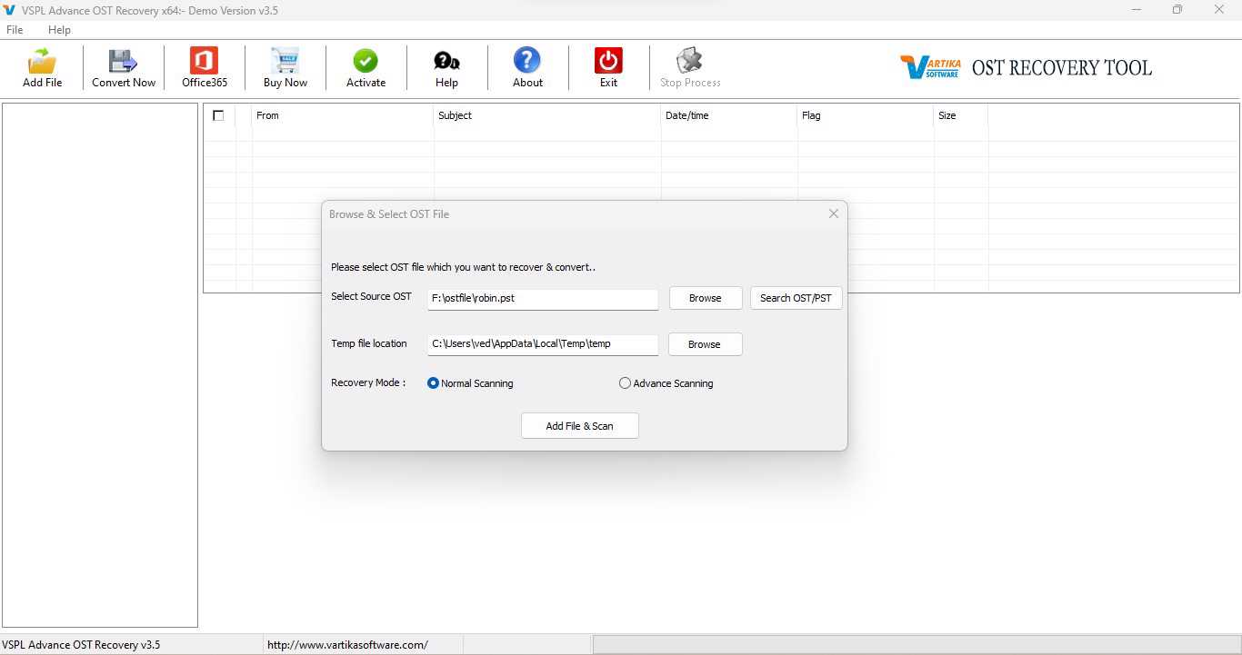Select Advance Scanning recovery mode
The height and width of the screenshot is (655, 1242).
[x=625, y=383]
